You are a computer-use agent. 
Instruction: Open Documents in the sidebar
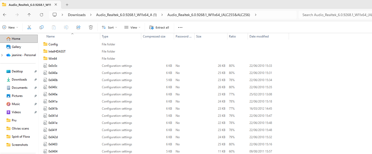pyautogui.click(x=19, y=88)
